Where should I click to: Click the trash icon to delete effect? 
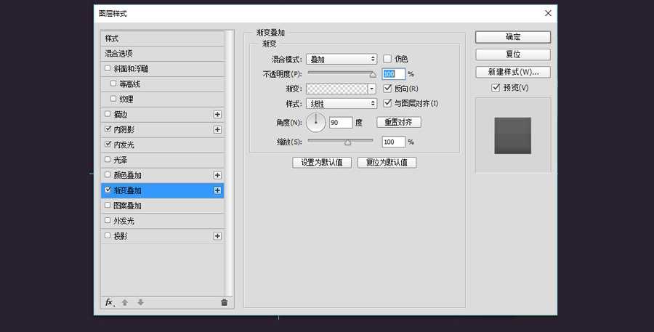point(224,302)
